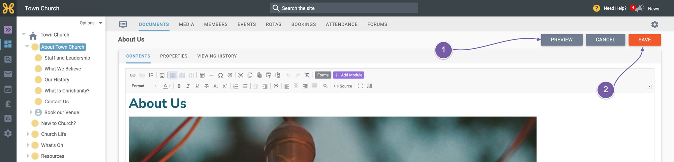Open the emoji picker
This screenshot has width=674, height=162.
[x=230, y=75]
